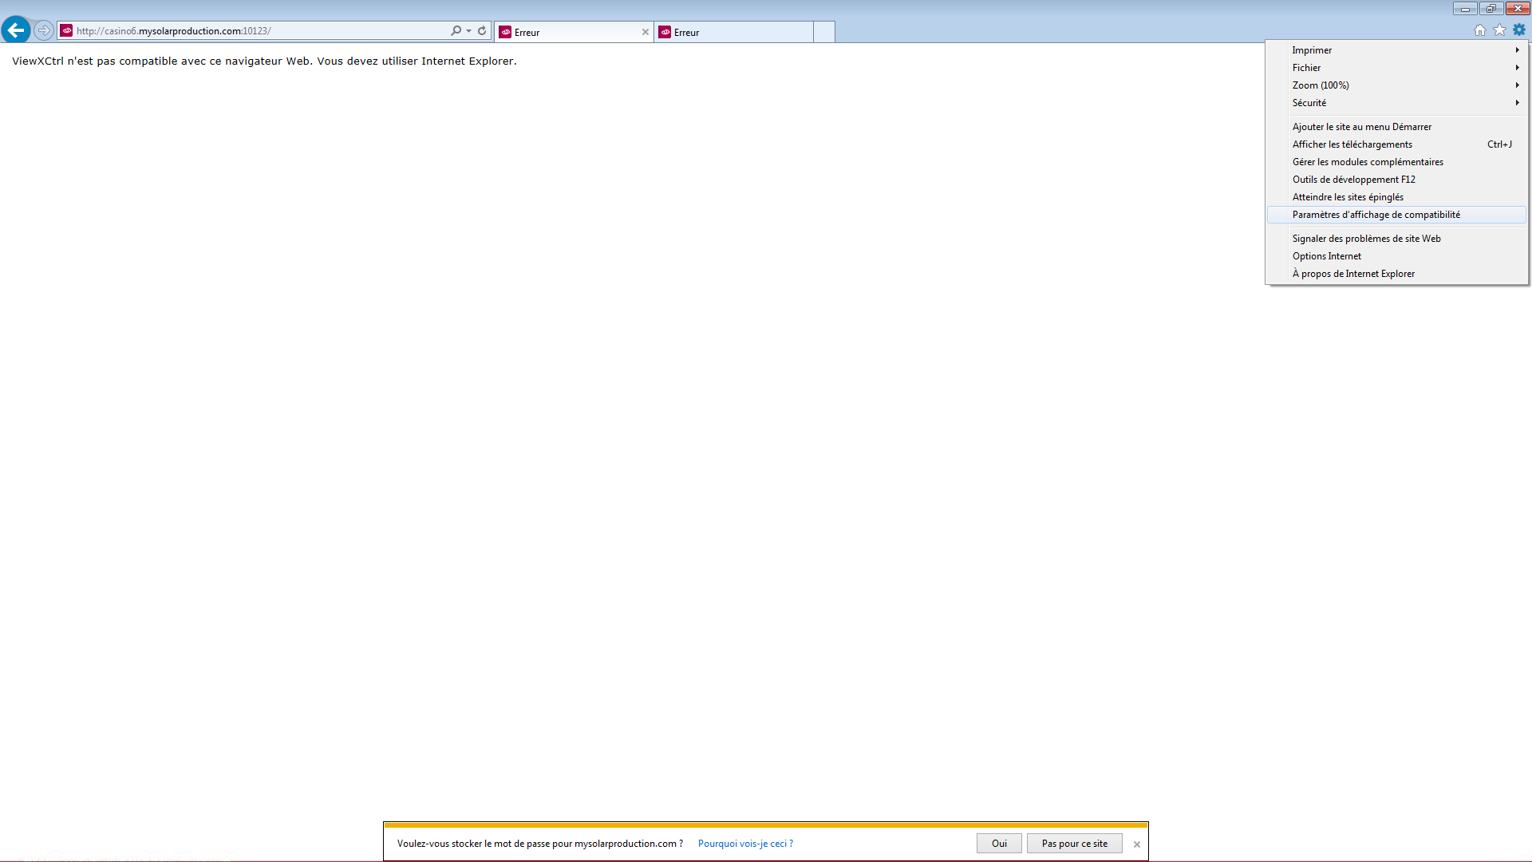Dismiss the password notification bar
1532x862 pixels.
1136,844
